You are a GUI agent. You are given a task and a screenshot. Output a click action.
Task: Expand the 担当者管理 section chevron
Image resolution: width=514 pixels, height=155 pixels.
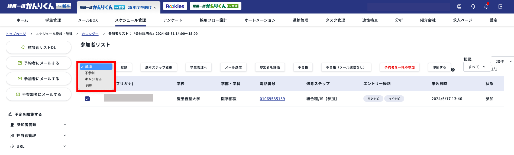(65, 135)
